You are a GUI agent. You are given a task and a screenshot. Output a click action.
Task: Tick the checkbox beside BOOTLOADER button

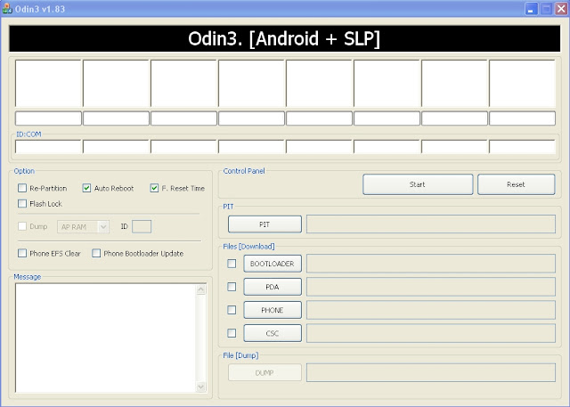click(x=232, y=264)
